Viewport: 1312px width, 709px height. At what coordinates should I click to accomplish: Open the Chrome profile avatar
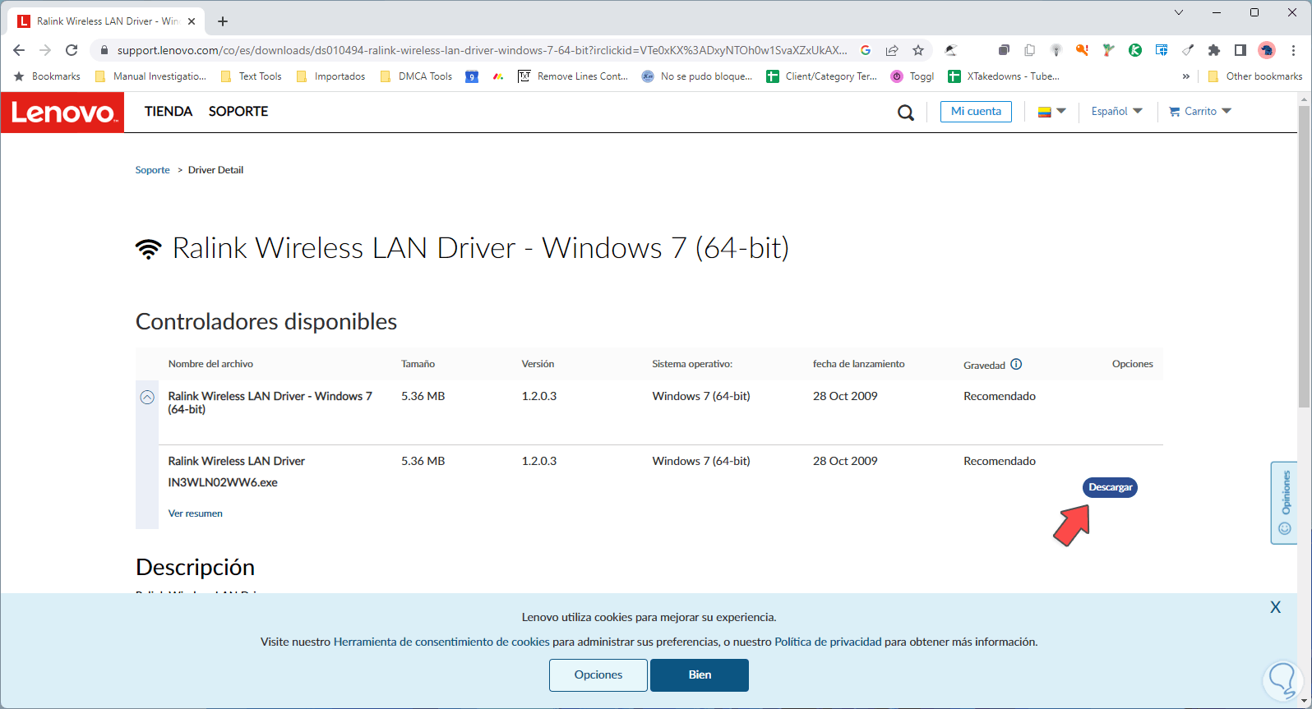(x=1267, y=50)
